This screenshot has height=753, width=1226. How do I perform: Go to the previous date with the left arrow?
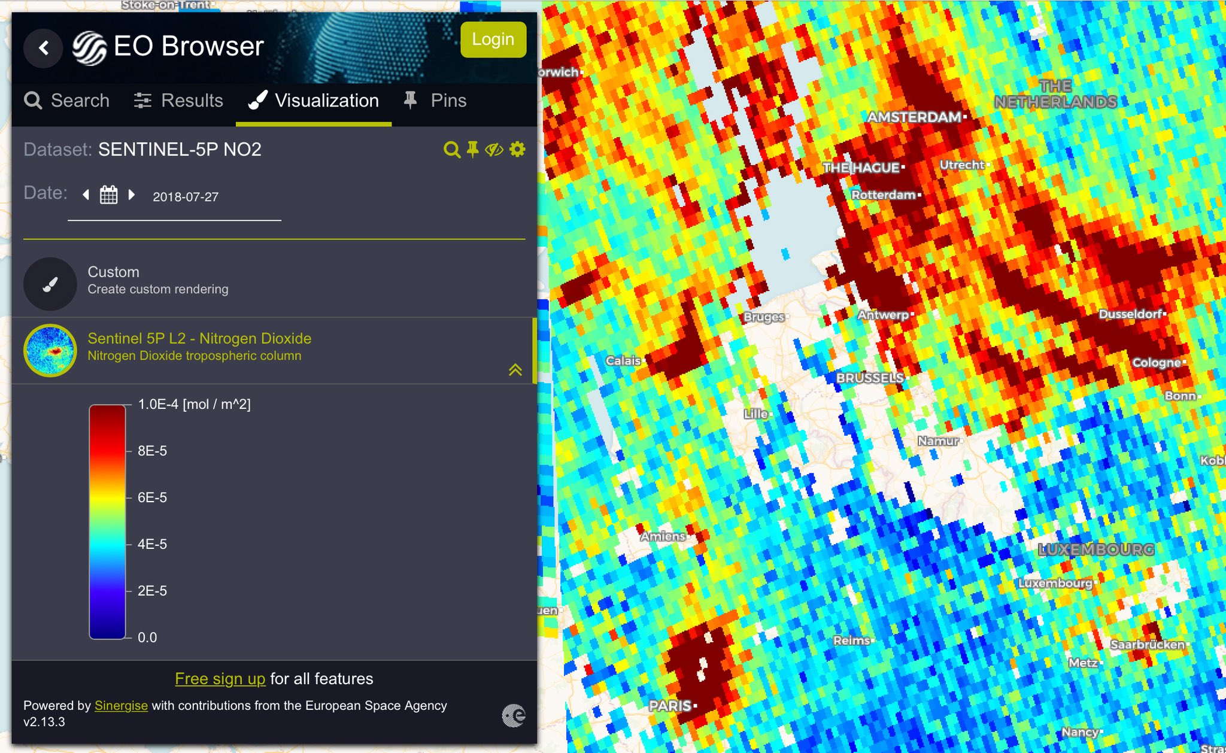(x=86, y=195)
